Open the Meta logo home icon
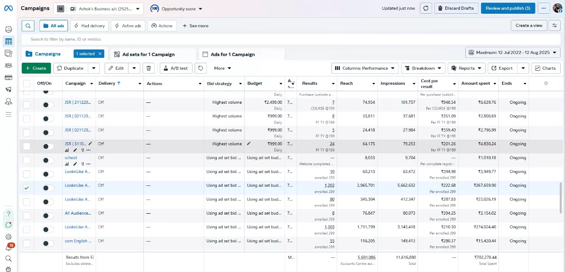 8,9
